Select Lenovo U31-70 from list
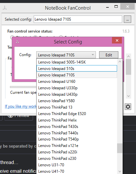 [x=77, y=165]
